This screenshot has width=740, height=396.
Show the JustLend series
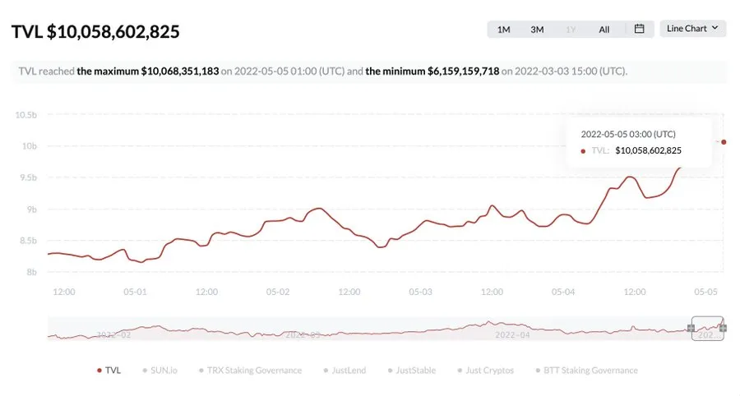(x=345, y=371)
